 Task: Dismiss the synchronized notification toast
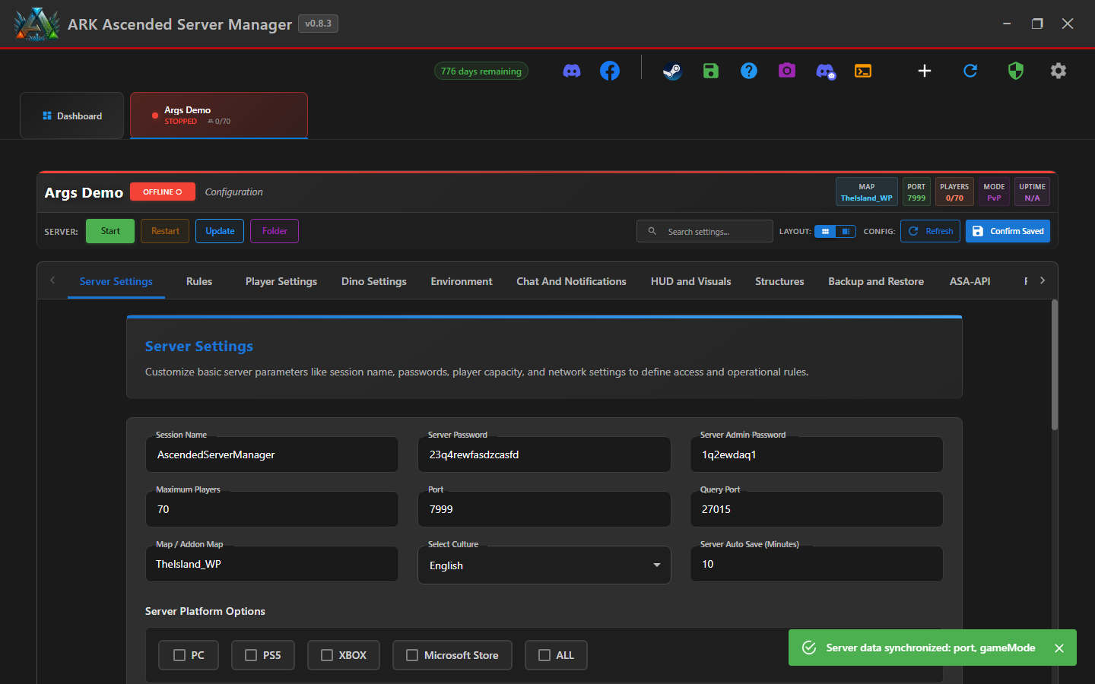click(x=1059, y=648)
